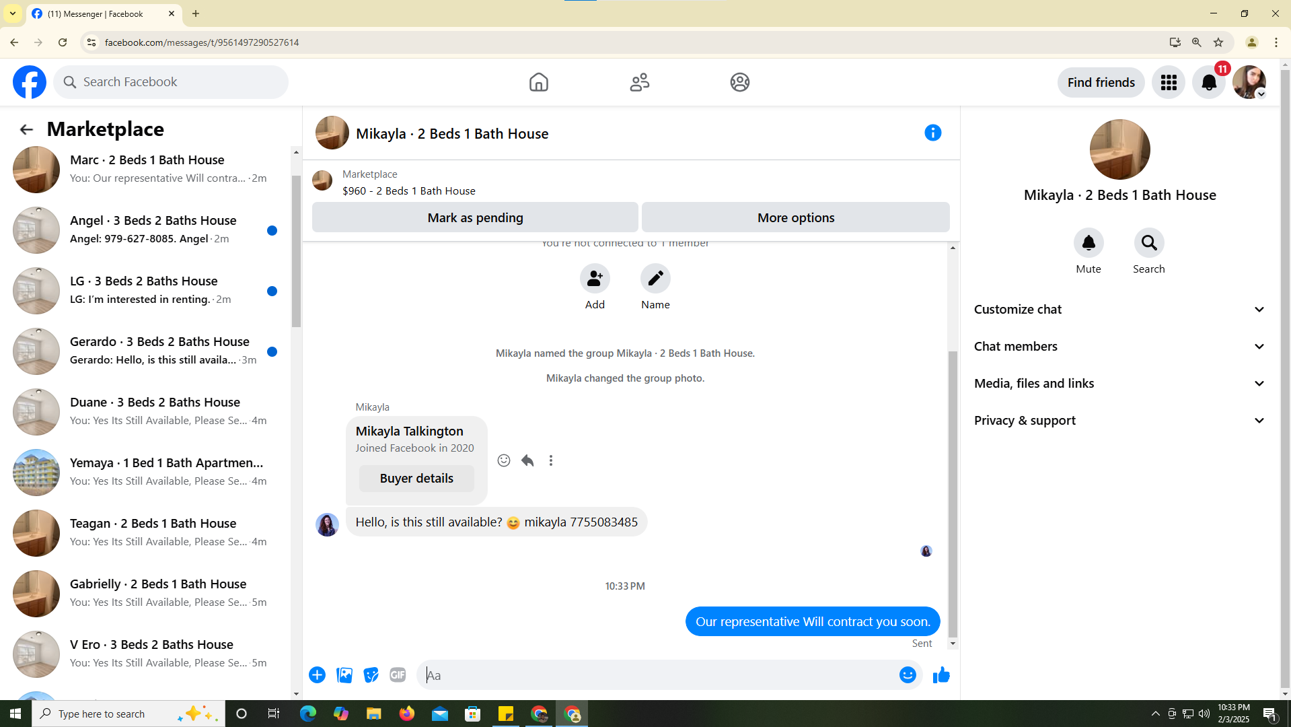Go back from Marketplace chat list
The width and height of the screenshot is (1291, 727).
click(26, 129)
